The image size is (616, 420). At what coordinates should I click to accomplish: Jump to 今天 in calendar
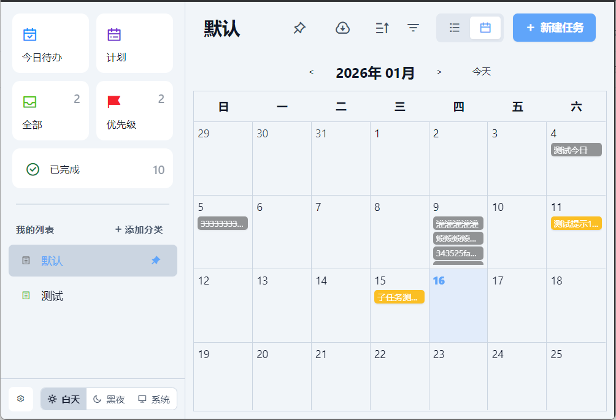[x=482, y=72]
